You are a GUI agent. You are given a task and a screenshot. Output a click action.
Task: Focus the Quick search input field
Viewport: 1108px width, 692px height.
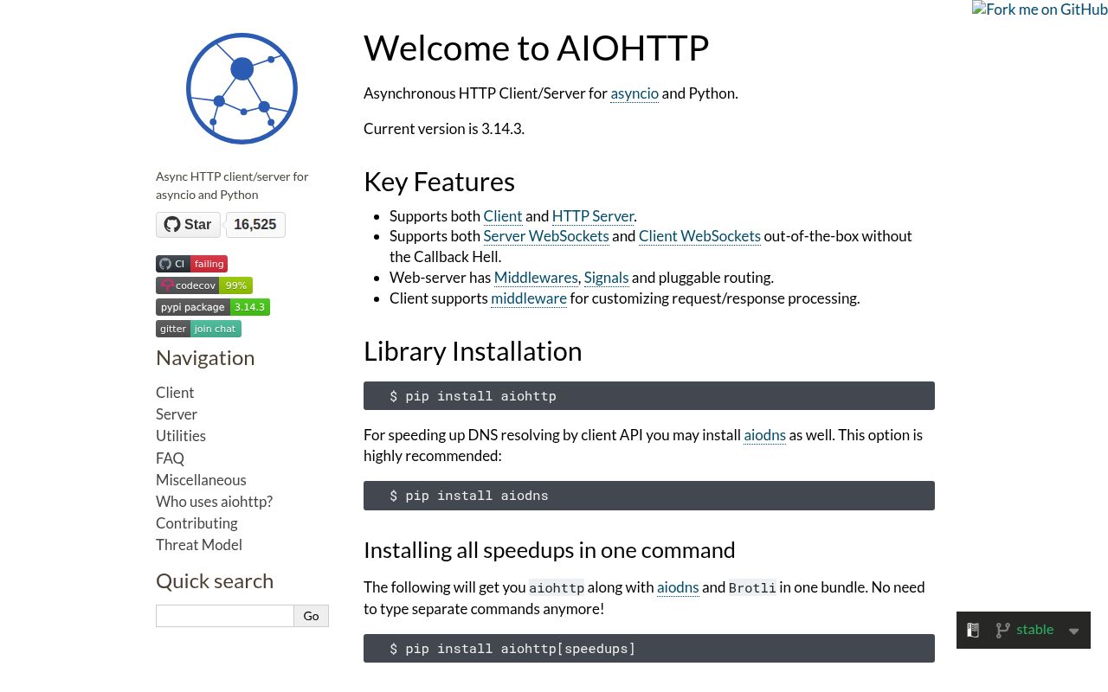tap(225, 616)
